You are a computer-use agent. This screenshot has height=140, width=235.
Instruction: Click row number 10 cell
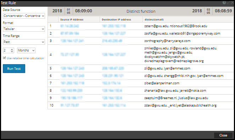pos(53,105)
